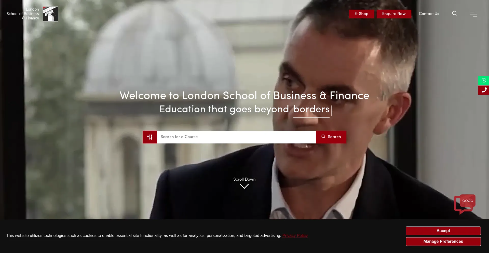Image resolution: width=489 pixels, height=253 pixels.
Task: Click the E-Shop button
Action: tap(361, 14)
